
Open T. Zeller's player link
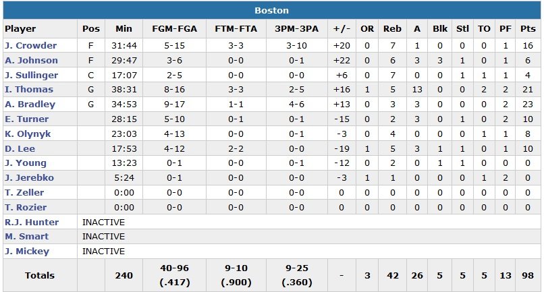click(24, 193)
